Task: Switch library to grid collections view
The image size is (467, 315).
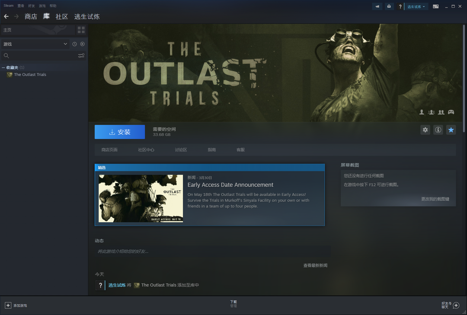Action: [81, 30]
